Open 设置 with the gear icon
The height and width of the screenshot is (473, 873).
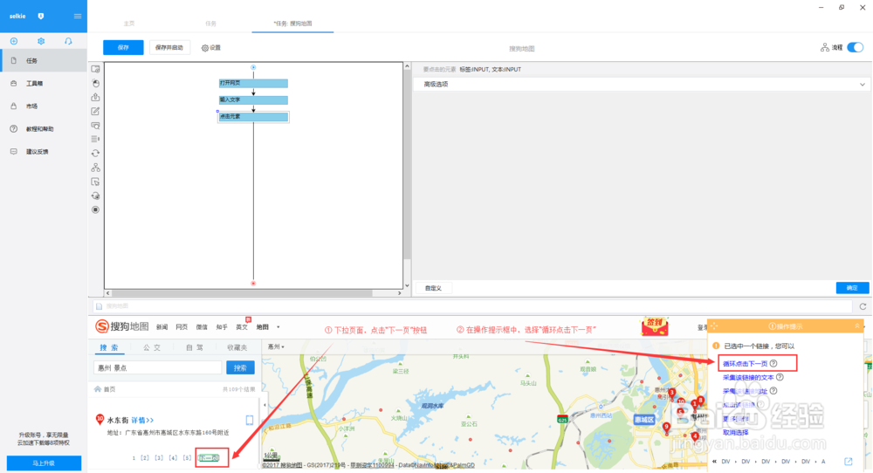pos(211,48)
